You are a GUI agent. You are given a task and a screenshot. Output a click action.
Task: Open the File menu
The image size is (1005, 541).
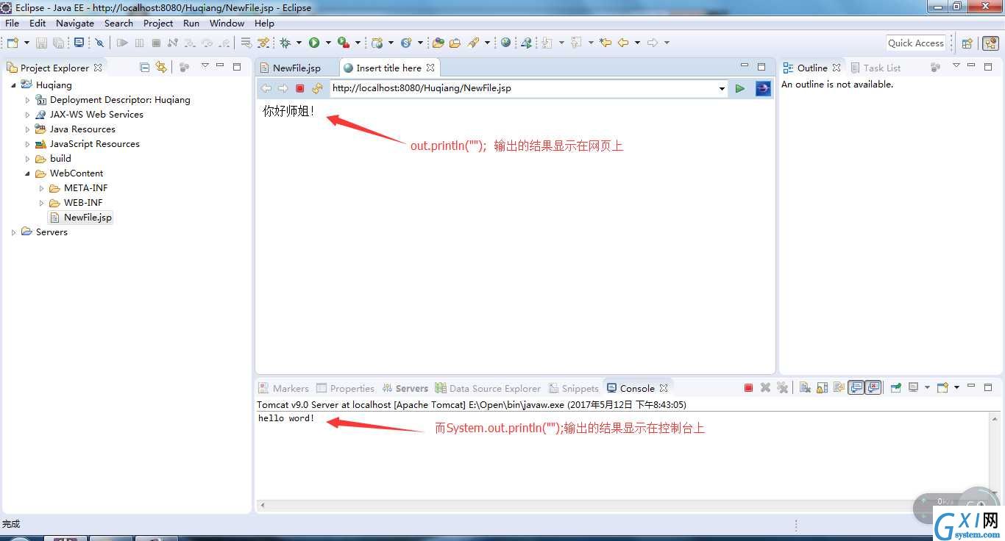tap(13, 23)
